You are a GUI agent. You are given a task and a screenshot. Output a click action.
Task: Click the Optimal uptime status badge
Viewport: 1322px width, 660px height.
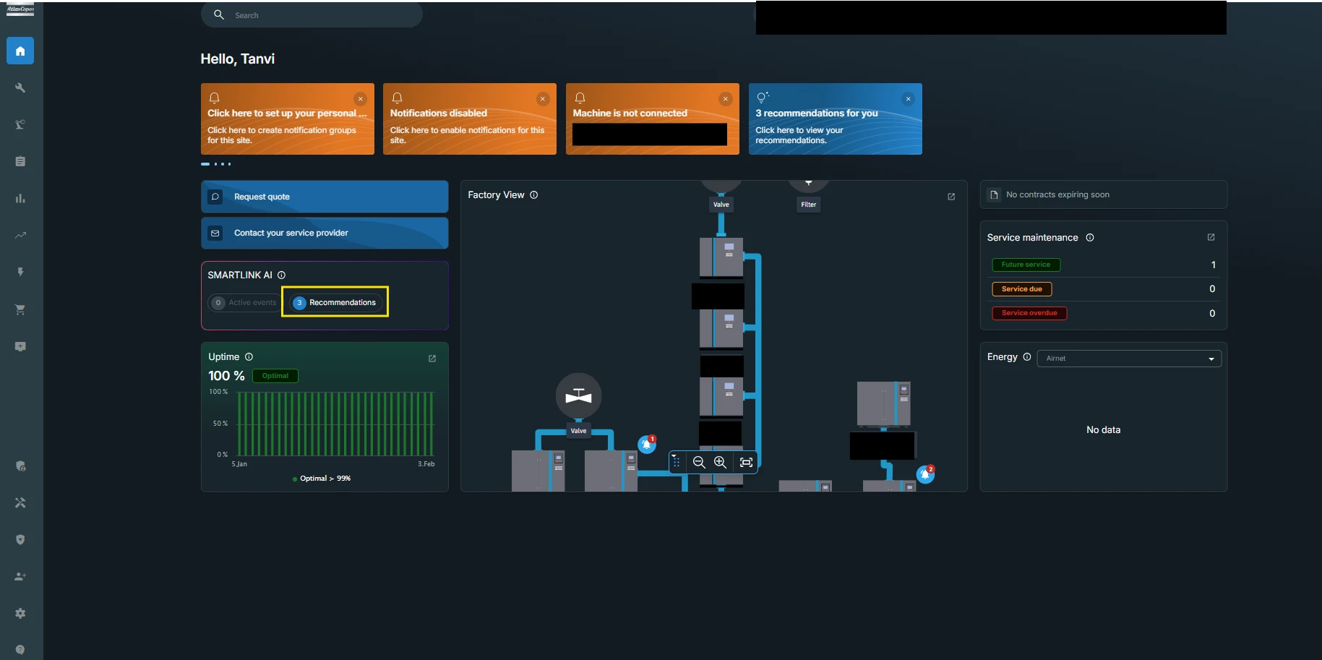(275, 376)
